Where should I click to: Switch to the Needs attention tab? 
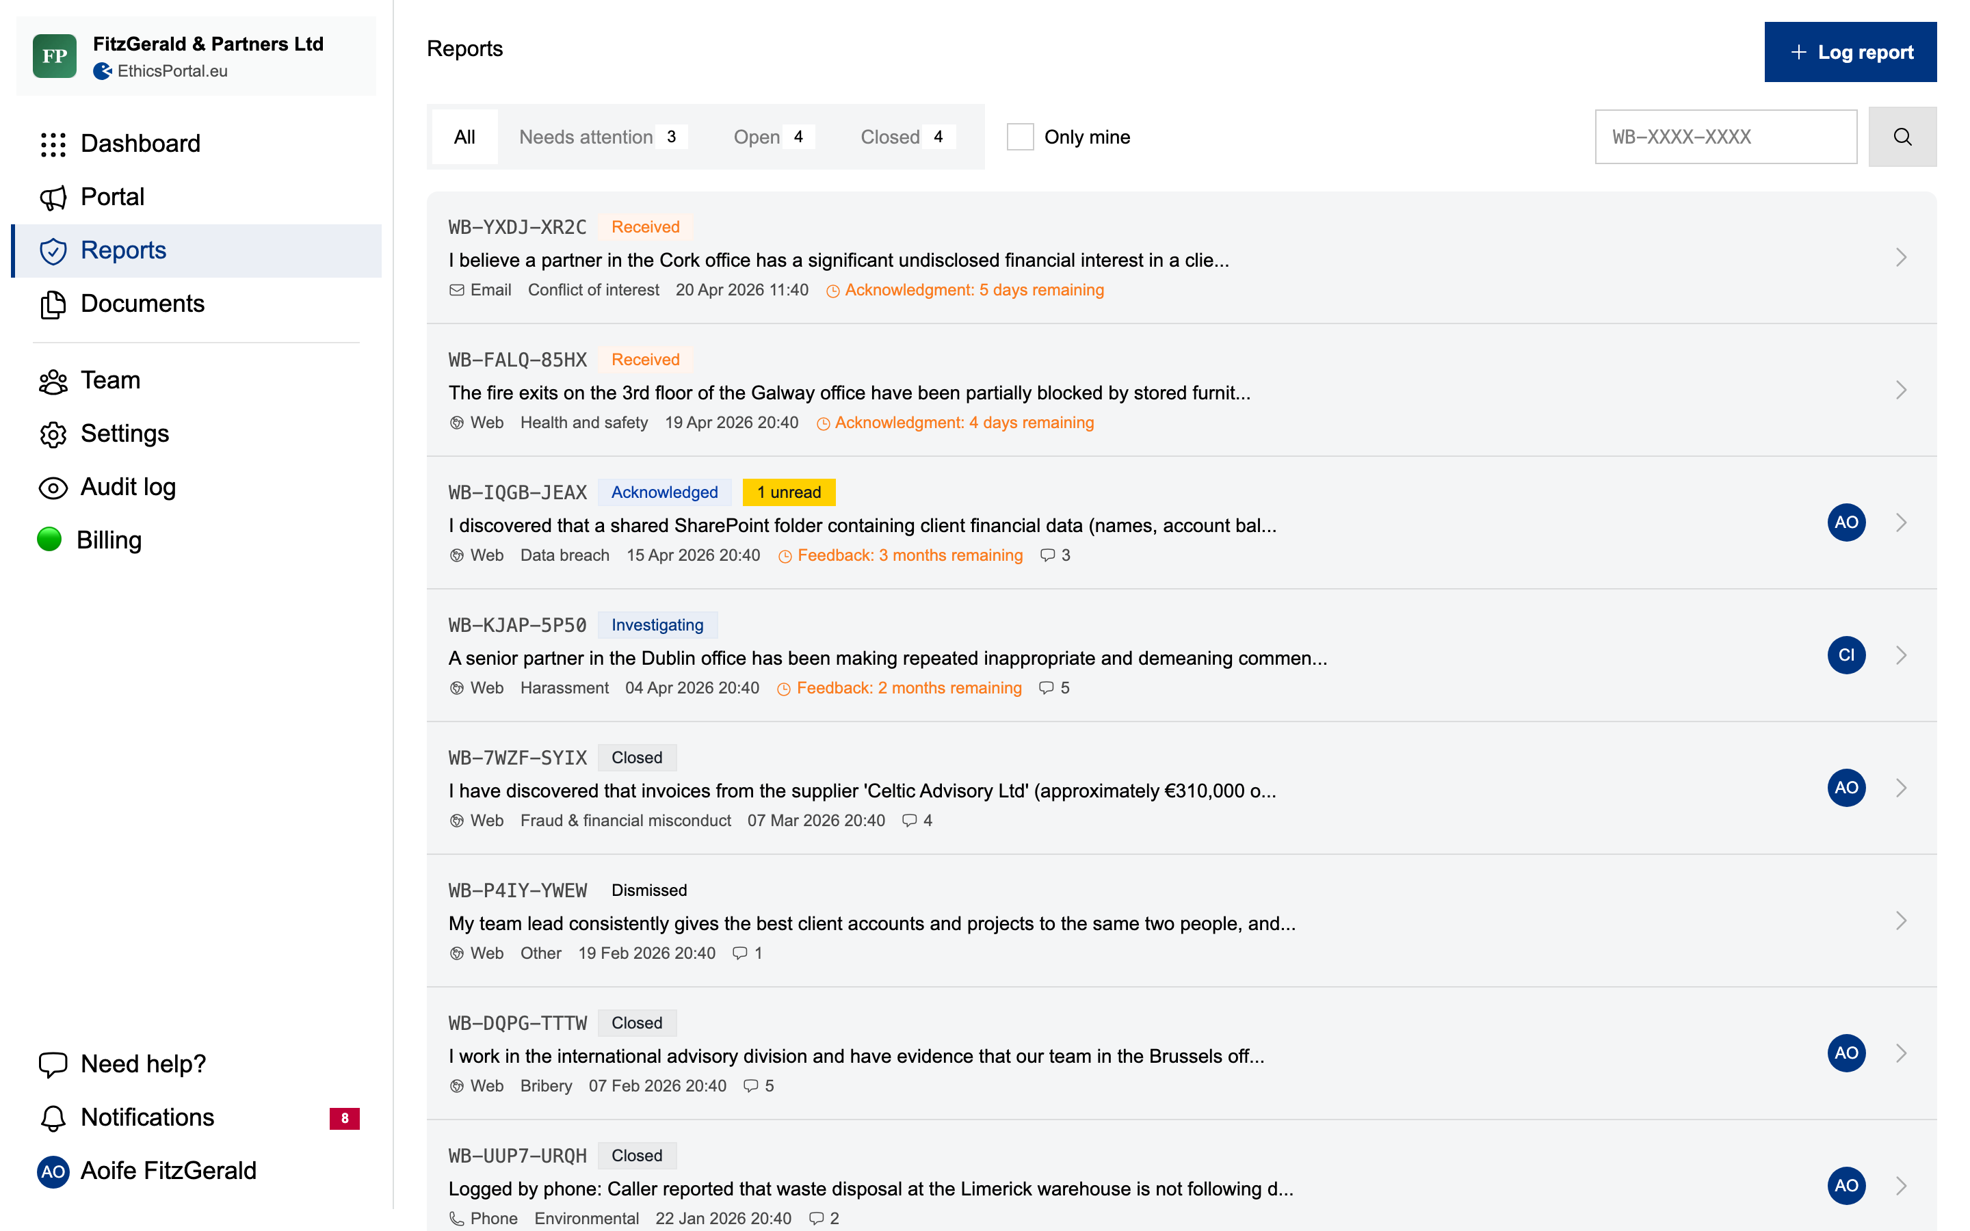601,137
